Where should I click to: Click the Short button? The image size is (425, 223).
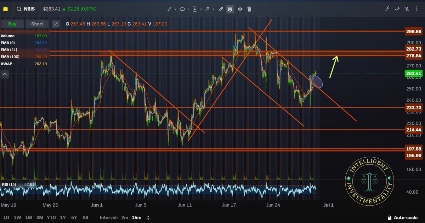[x=37, y=24]
